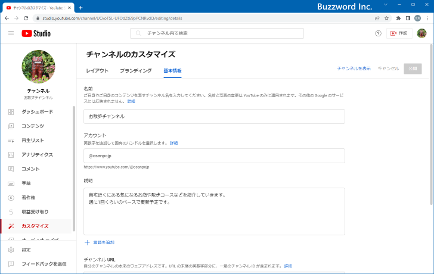Click the tab search chevron in title bar
Image resolution: width=434 pixels, height=274 pixels.
(386, 5)
